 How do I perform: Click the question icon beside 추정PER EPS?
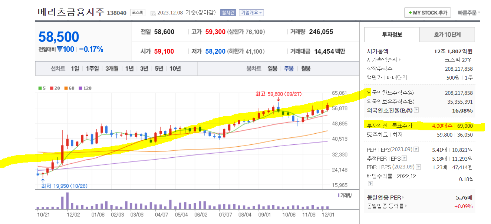point(404,158)
